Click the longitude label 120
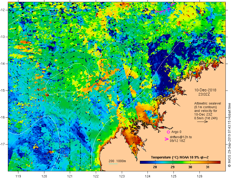 44,176
